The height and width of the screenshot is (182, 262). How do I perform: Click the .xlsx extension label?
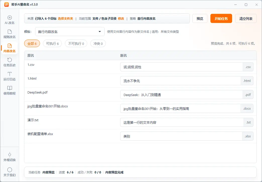click(248, 136)
